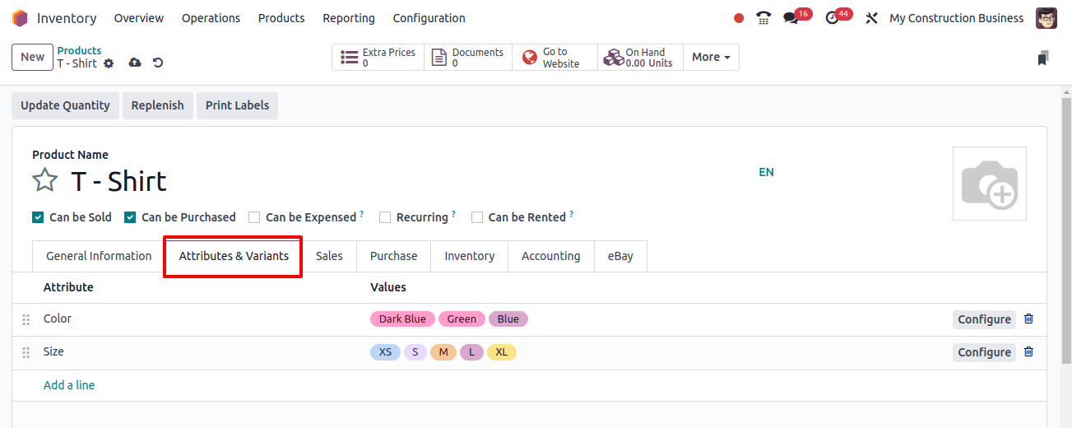Click the Odoo Inventory app logo

pyautogui.click(x=20, y=18)
